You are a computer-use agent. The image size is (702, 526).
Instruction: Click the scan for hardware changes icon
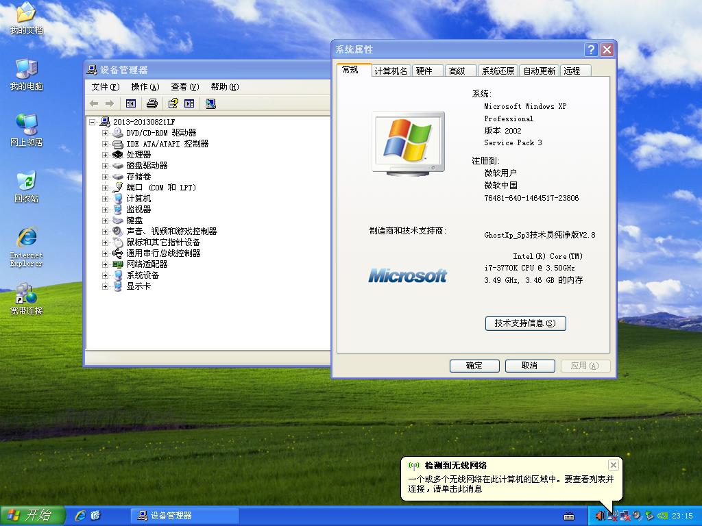[210, 104]
